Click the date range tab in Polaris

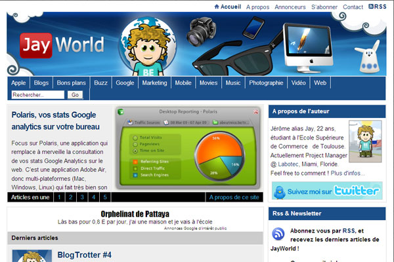[186, 122]
